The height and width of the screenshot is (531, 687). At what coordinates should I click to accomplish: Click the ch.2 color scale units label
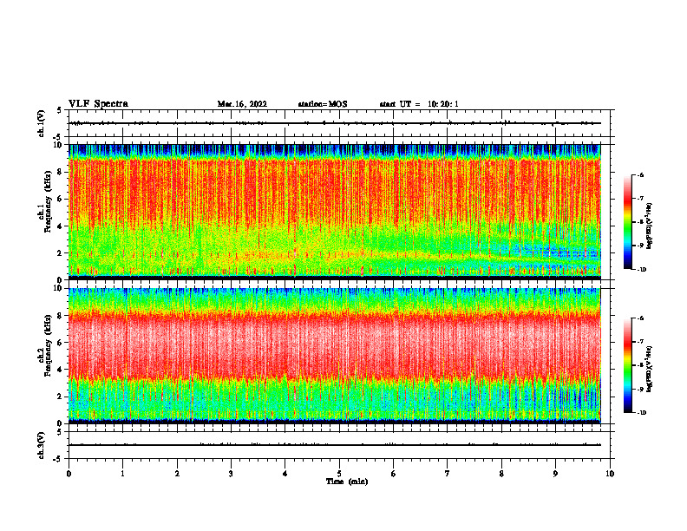coord(650,369)
